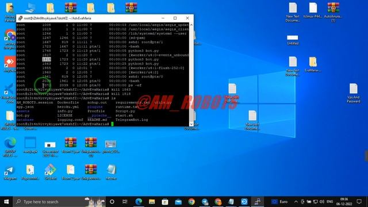Select the Vps And Password text file
Image resolution: width=368 pixels, height=207 pixels.
pos(354,93)
